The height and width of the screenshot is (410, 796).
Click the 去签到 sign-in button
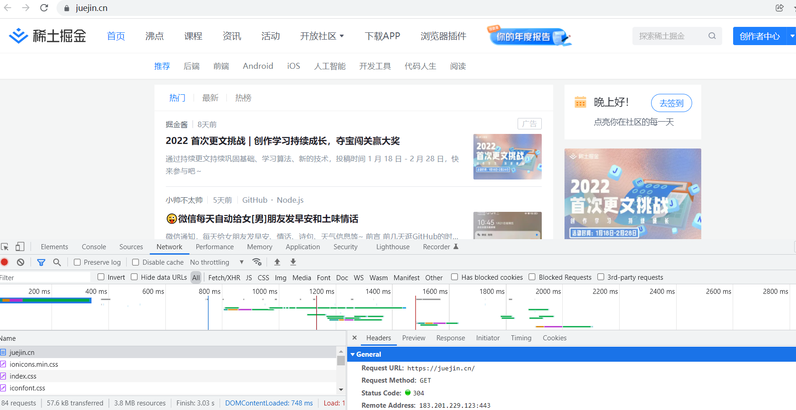(x=671, y=103)
